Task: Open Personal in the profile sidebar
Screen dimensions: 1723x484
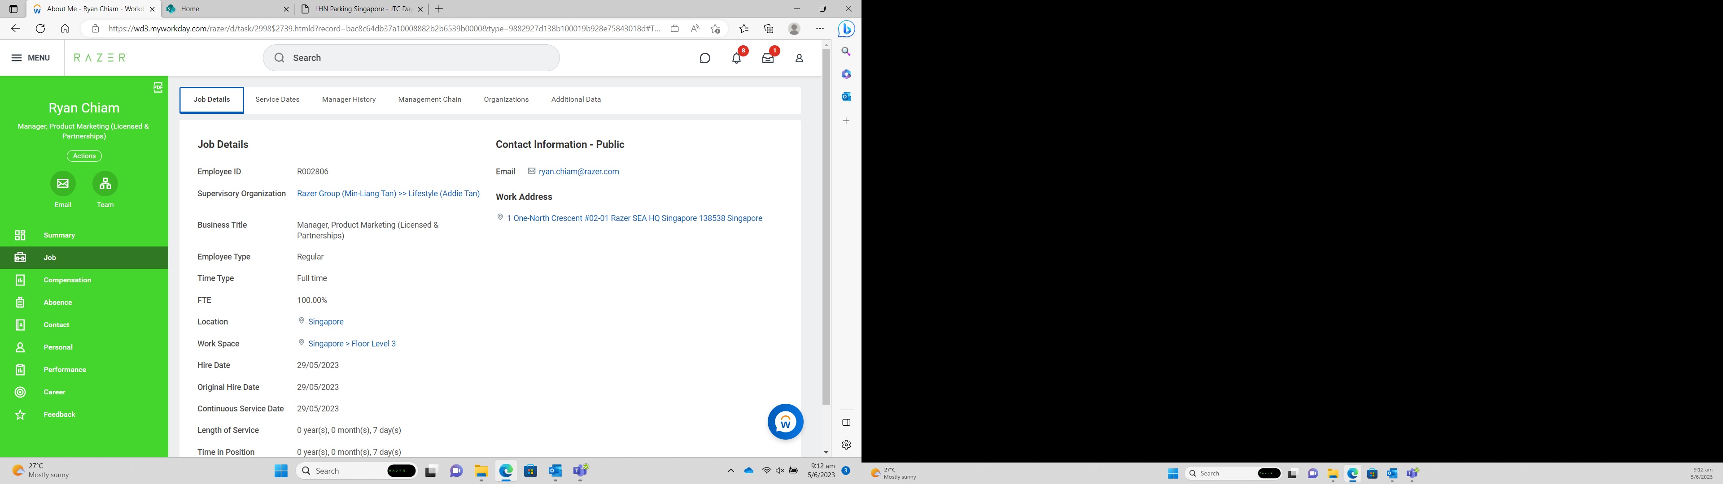Action: pyautogui.click(x=84, y=347)
